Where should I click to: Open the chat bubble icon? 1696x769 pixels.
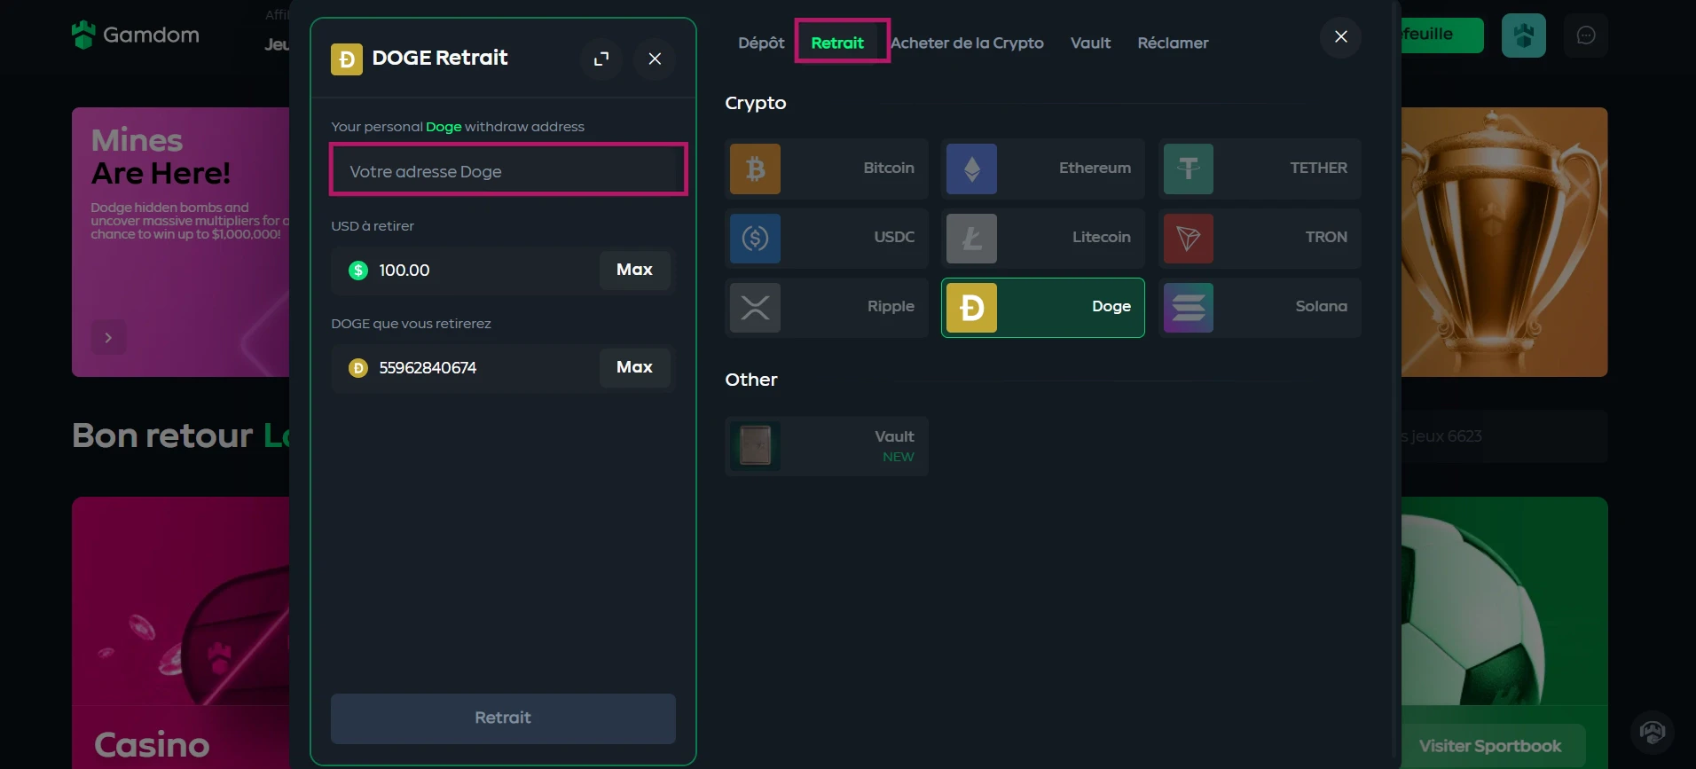[x=1586, y=35]
